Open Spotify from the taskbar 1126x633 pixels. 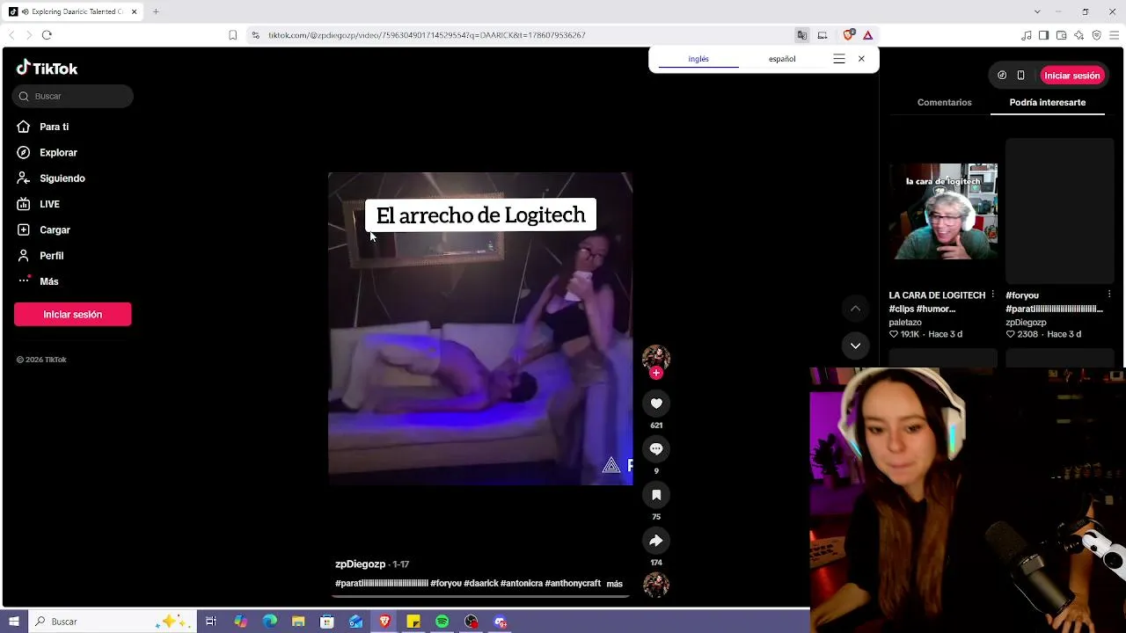pyautogui.click(x=442, y=622)
